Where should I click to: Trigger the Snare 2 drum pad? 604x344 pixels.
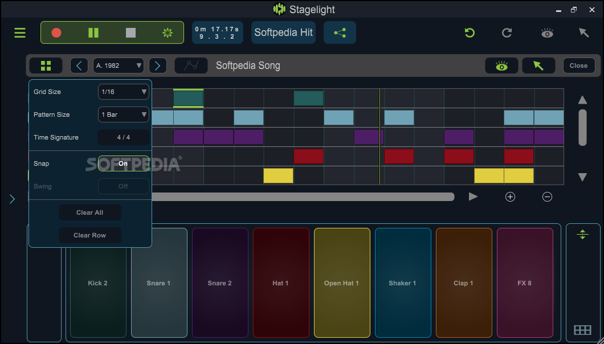(220, 282)
